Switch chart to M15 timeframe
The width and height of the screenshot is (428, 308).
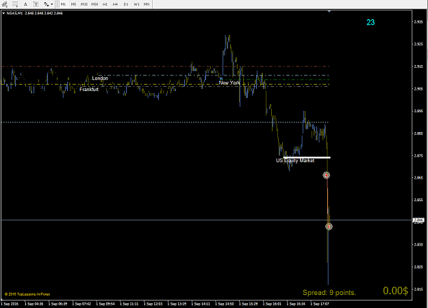point(84,4)
